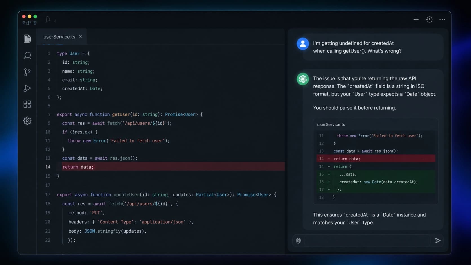This screenshot has width=471, height=265.
Task: Send message with the arrow icon
Action: click(x=438, y=240)
